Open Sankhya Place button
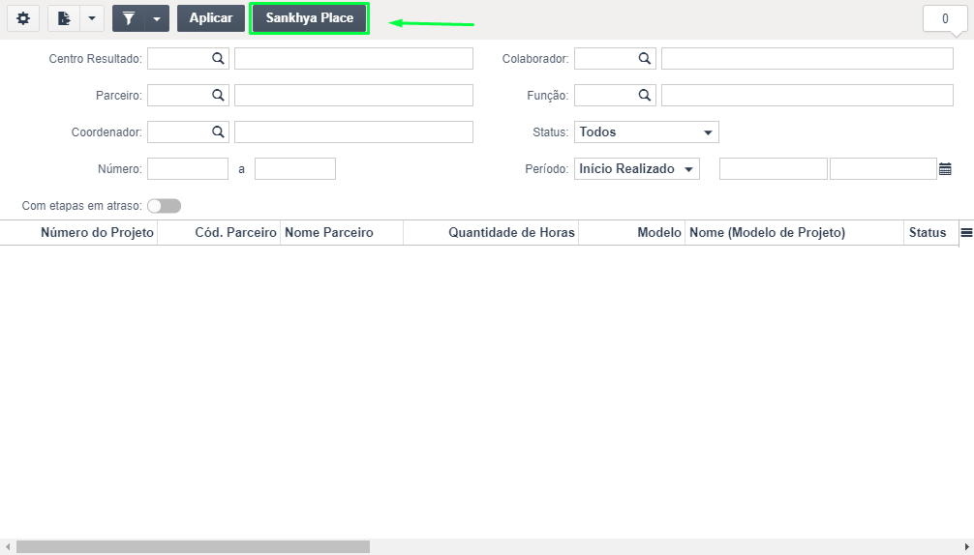Image resolution: width=974 pixels, height=555 pixels. click(x=310, y=18)
